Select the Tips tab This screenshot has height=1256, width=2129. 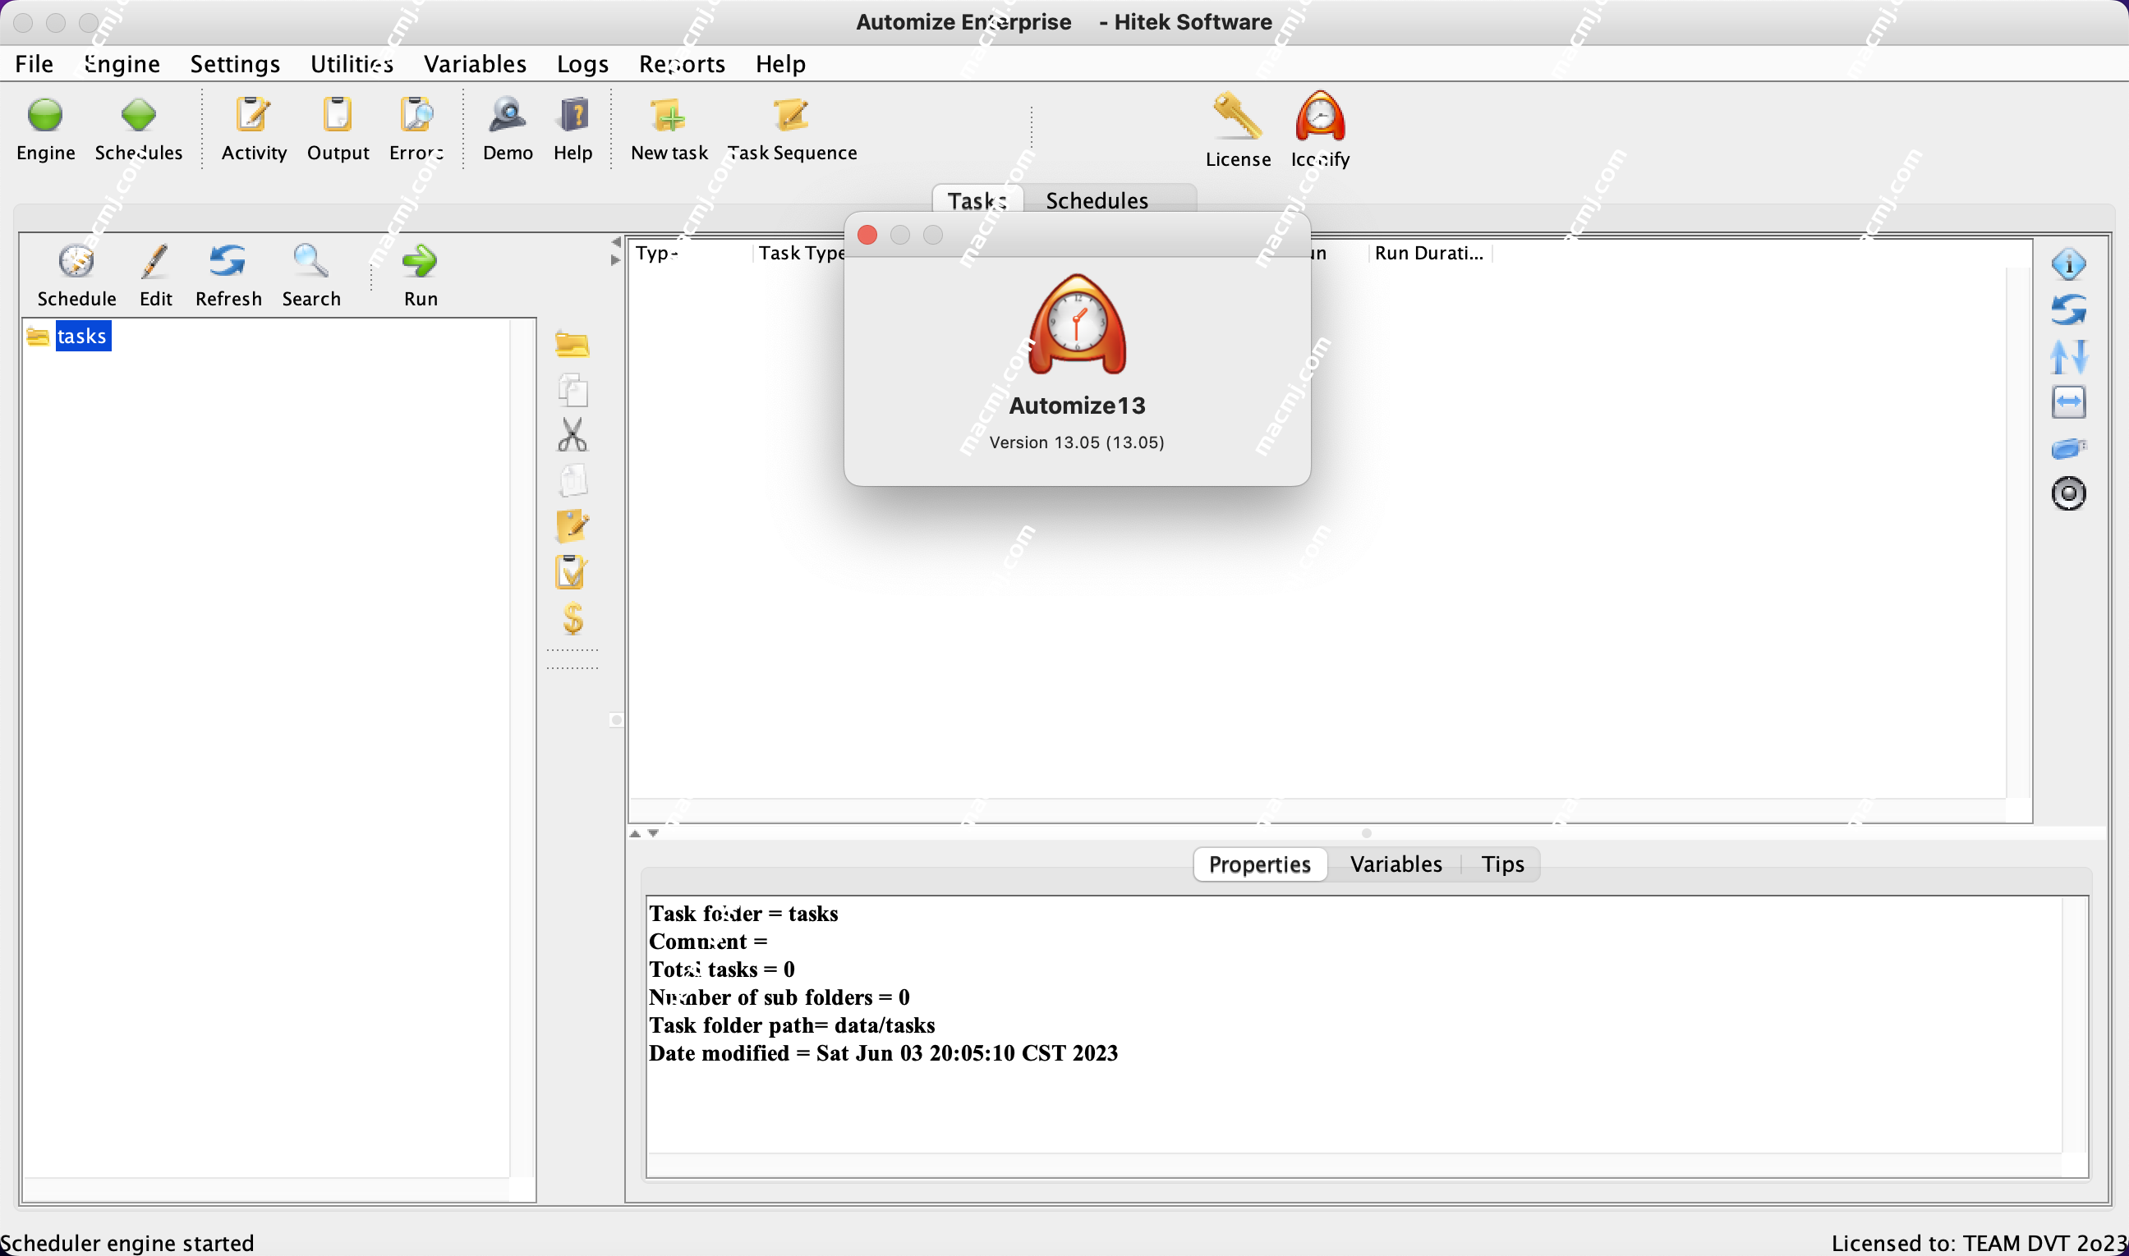click(x=1503, y=864)
